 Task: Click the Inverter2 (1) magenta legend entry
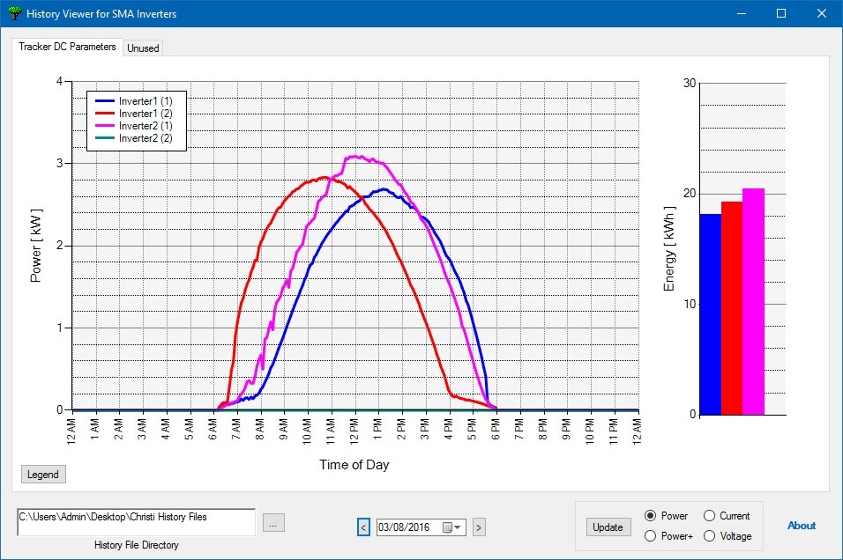coord(134,126)
